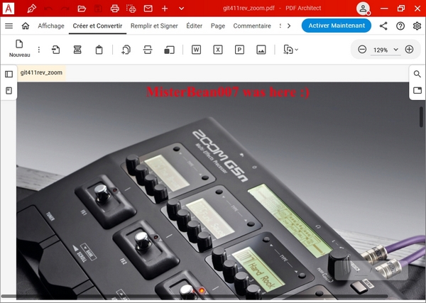The image size is (426, 303).
Task: Create a Nouveau blank document
Action: [20, 48]
